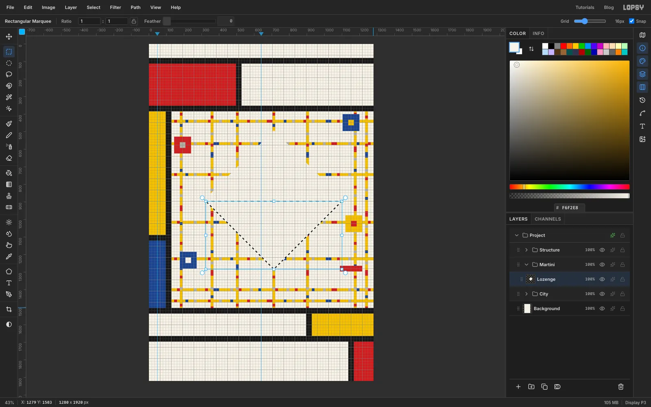Open the Layer menu
651x407 pixels.
(x=71, y=7)
